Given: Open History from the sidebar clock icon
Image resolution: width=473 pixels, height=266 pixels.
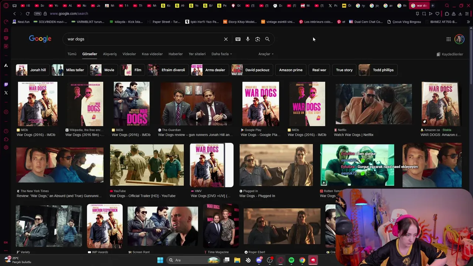Looking at the screenshot, I should click(6, 131).
